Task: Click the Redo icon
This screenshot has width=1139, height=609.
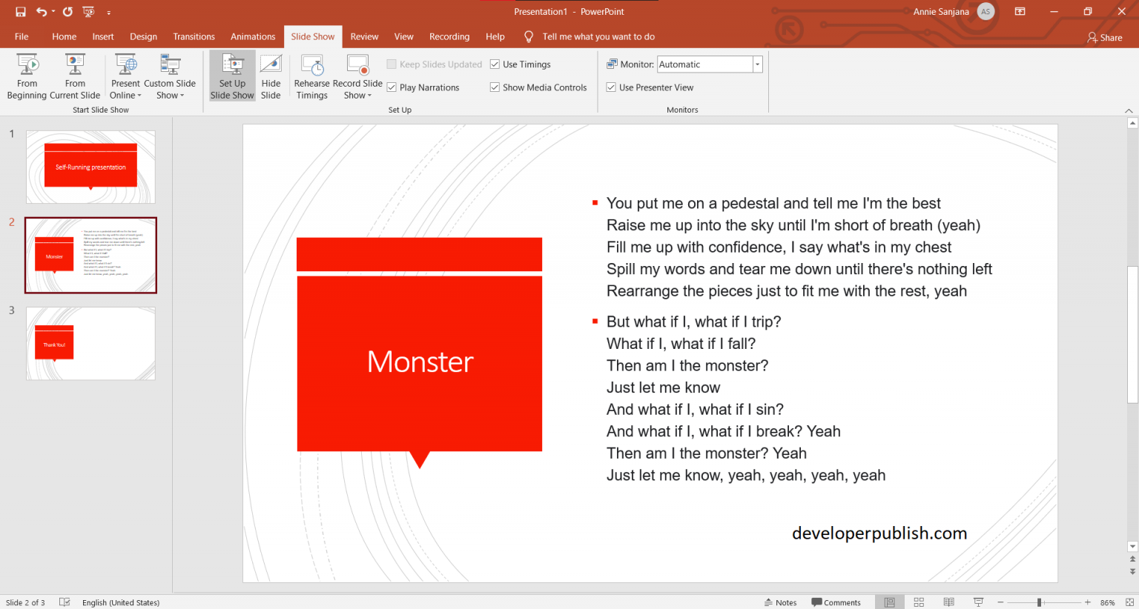Action: click(68, 11)
